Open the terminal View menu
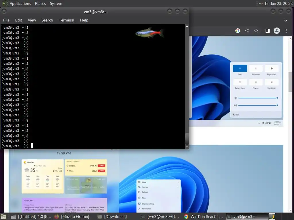 pos(32,20)
